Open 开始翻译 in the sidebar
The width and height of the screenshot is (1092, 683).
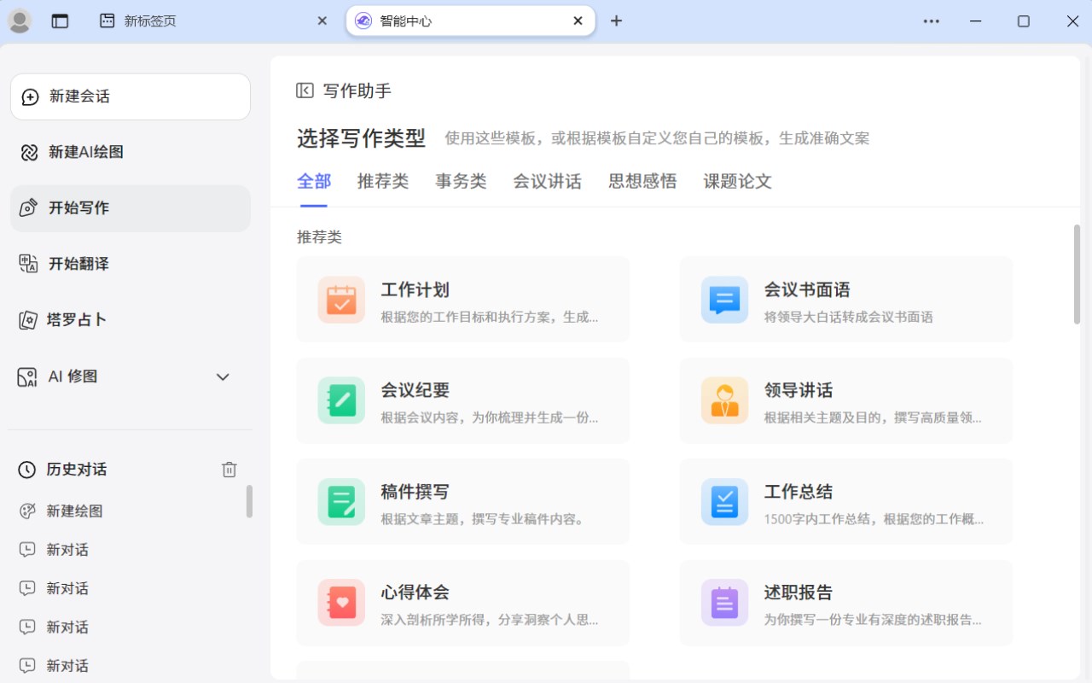(131, 264)
